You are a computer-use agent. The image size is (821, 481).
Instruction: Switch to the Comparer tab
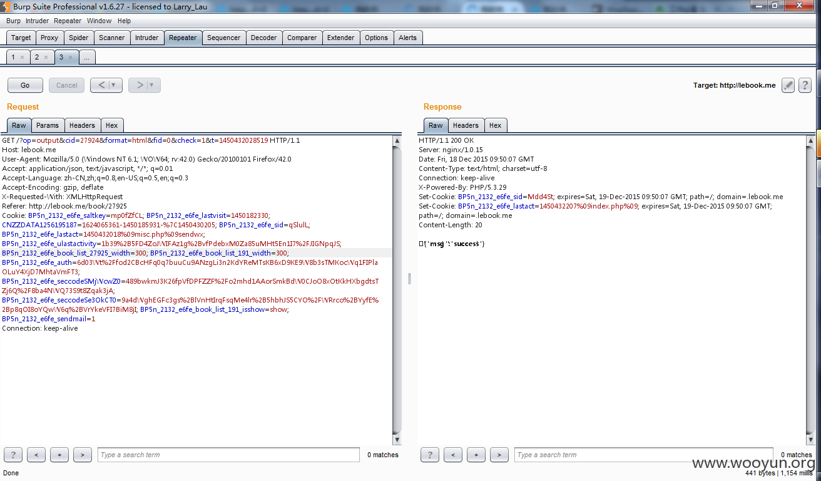302,38
